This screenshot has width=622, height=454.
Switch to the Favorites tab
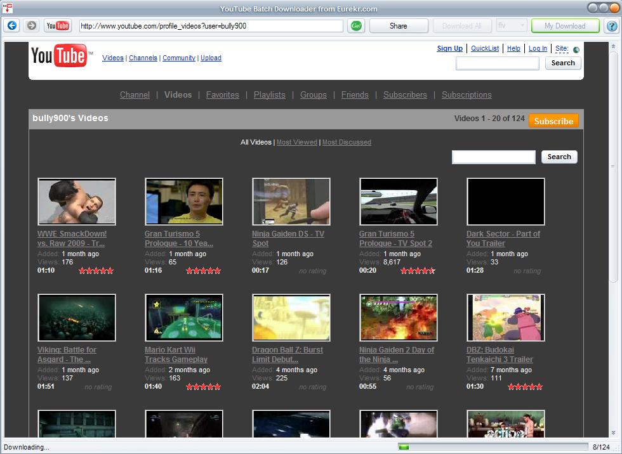pyautogui.click(x=223, y=95)
